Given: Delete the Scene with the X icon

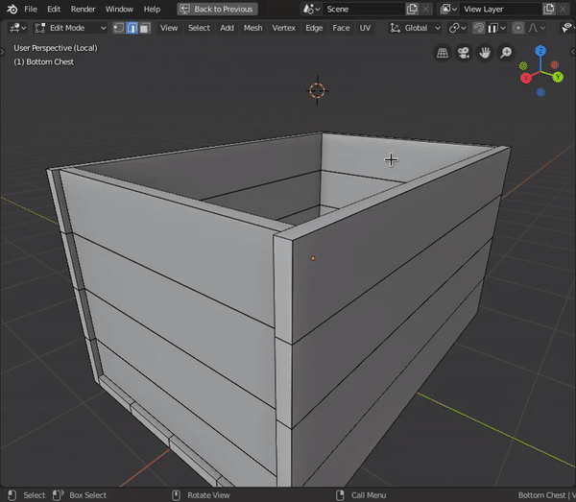Looking at the screenshot, I should coord(425,10).
